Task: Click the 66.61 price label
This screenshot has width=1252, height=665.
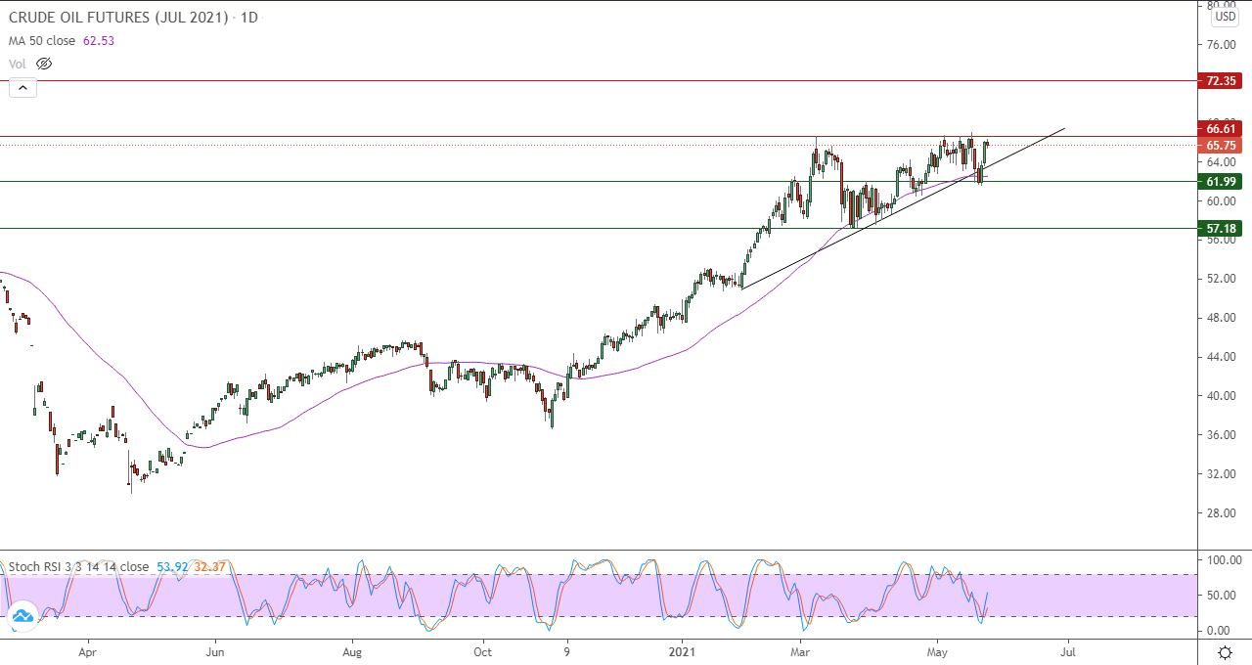Action: click(x=1222, y=129)
